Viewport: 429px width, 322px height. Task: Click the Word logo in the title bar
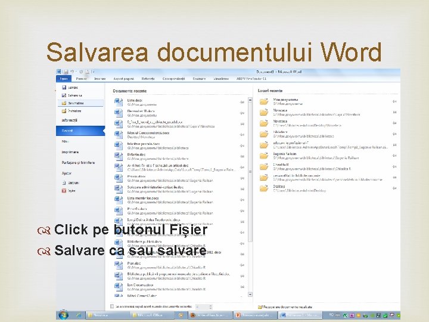pos(58,72)
